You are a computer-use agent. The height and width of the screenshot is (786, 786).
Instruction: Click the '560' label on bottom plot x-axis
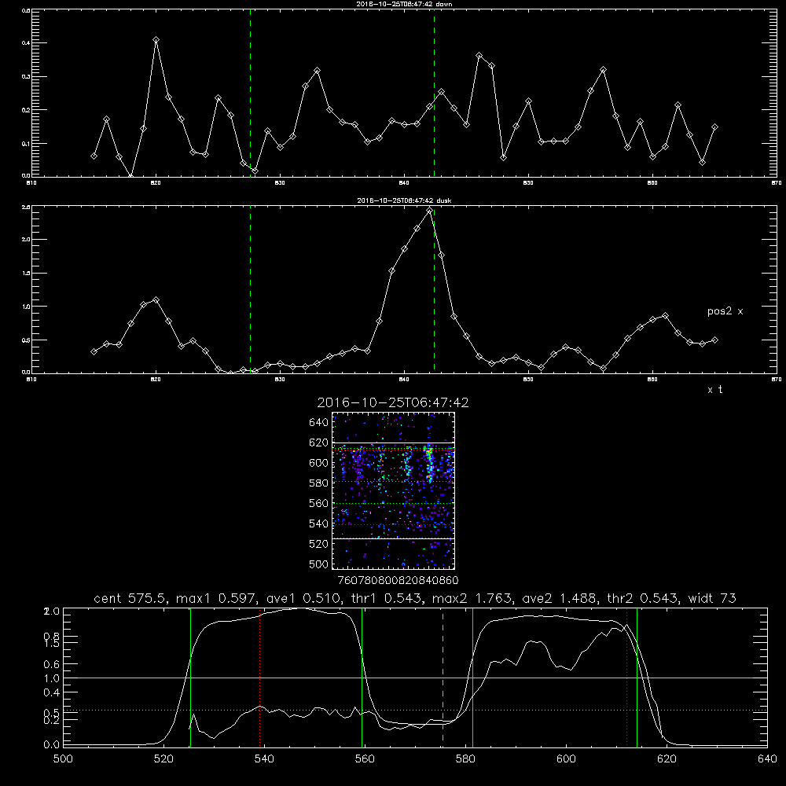pos(365,758)
